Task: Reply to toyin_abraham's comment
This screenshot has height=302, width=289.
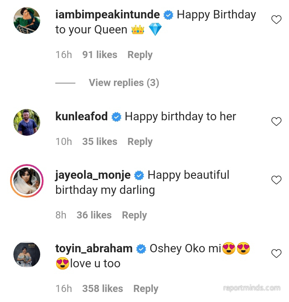Action: 146,289
